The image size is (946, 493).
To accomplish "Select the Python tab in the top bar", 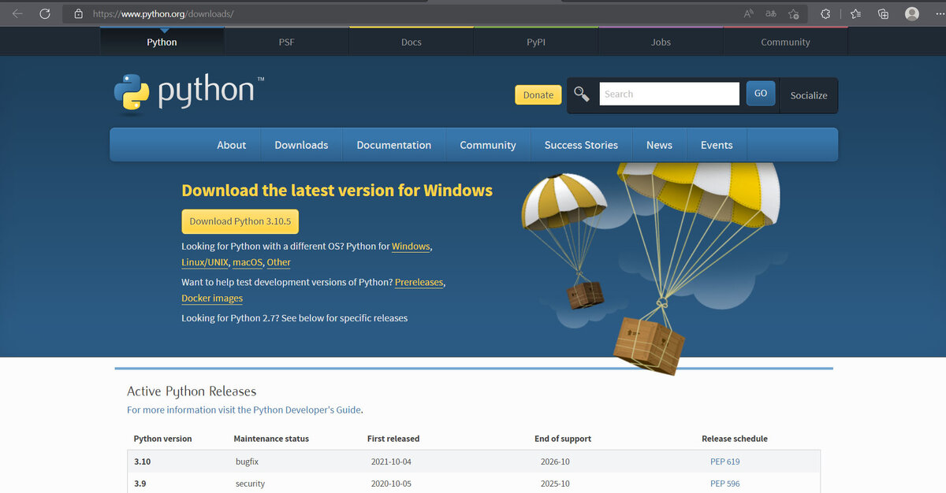I will click(x=162, y=42).
